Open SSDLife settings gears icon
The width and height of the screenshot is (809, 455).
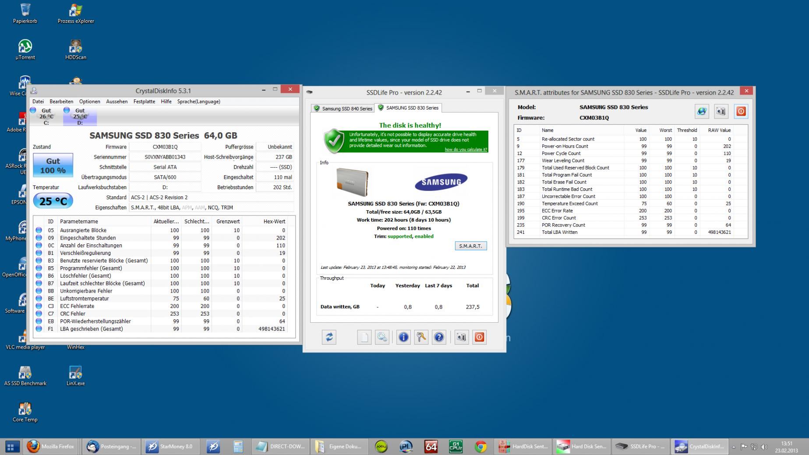click(382, 337)
